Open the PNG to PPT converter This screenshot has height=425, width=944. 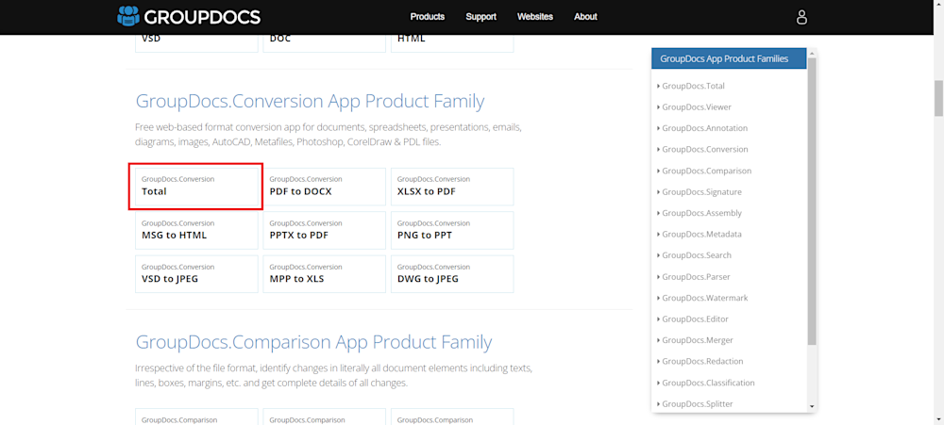(x=452, y=230)
